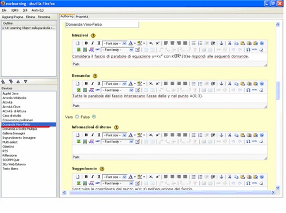This screenshot has width=286, height=213.
Task: Move outline node down with down-triangle icon
Action: point(26,82)
